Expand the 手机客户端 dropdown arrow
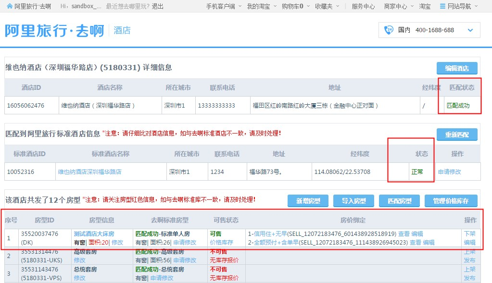 pyautogui.click(x=240, y=6)
